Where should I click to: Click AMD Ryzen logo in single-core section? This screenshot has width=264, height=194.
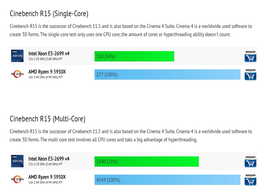coord(17,74)
